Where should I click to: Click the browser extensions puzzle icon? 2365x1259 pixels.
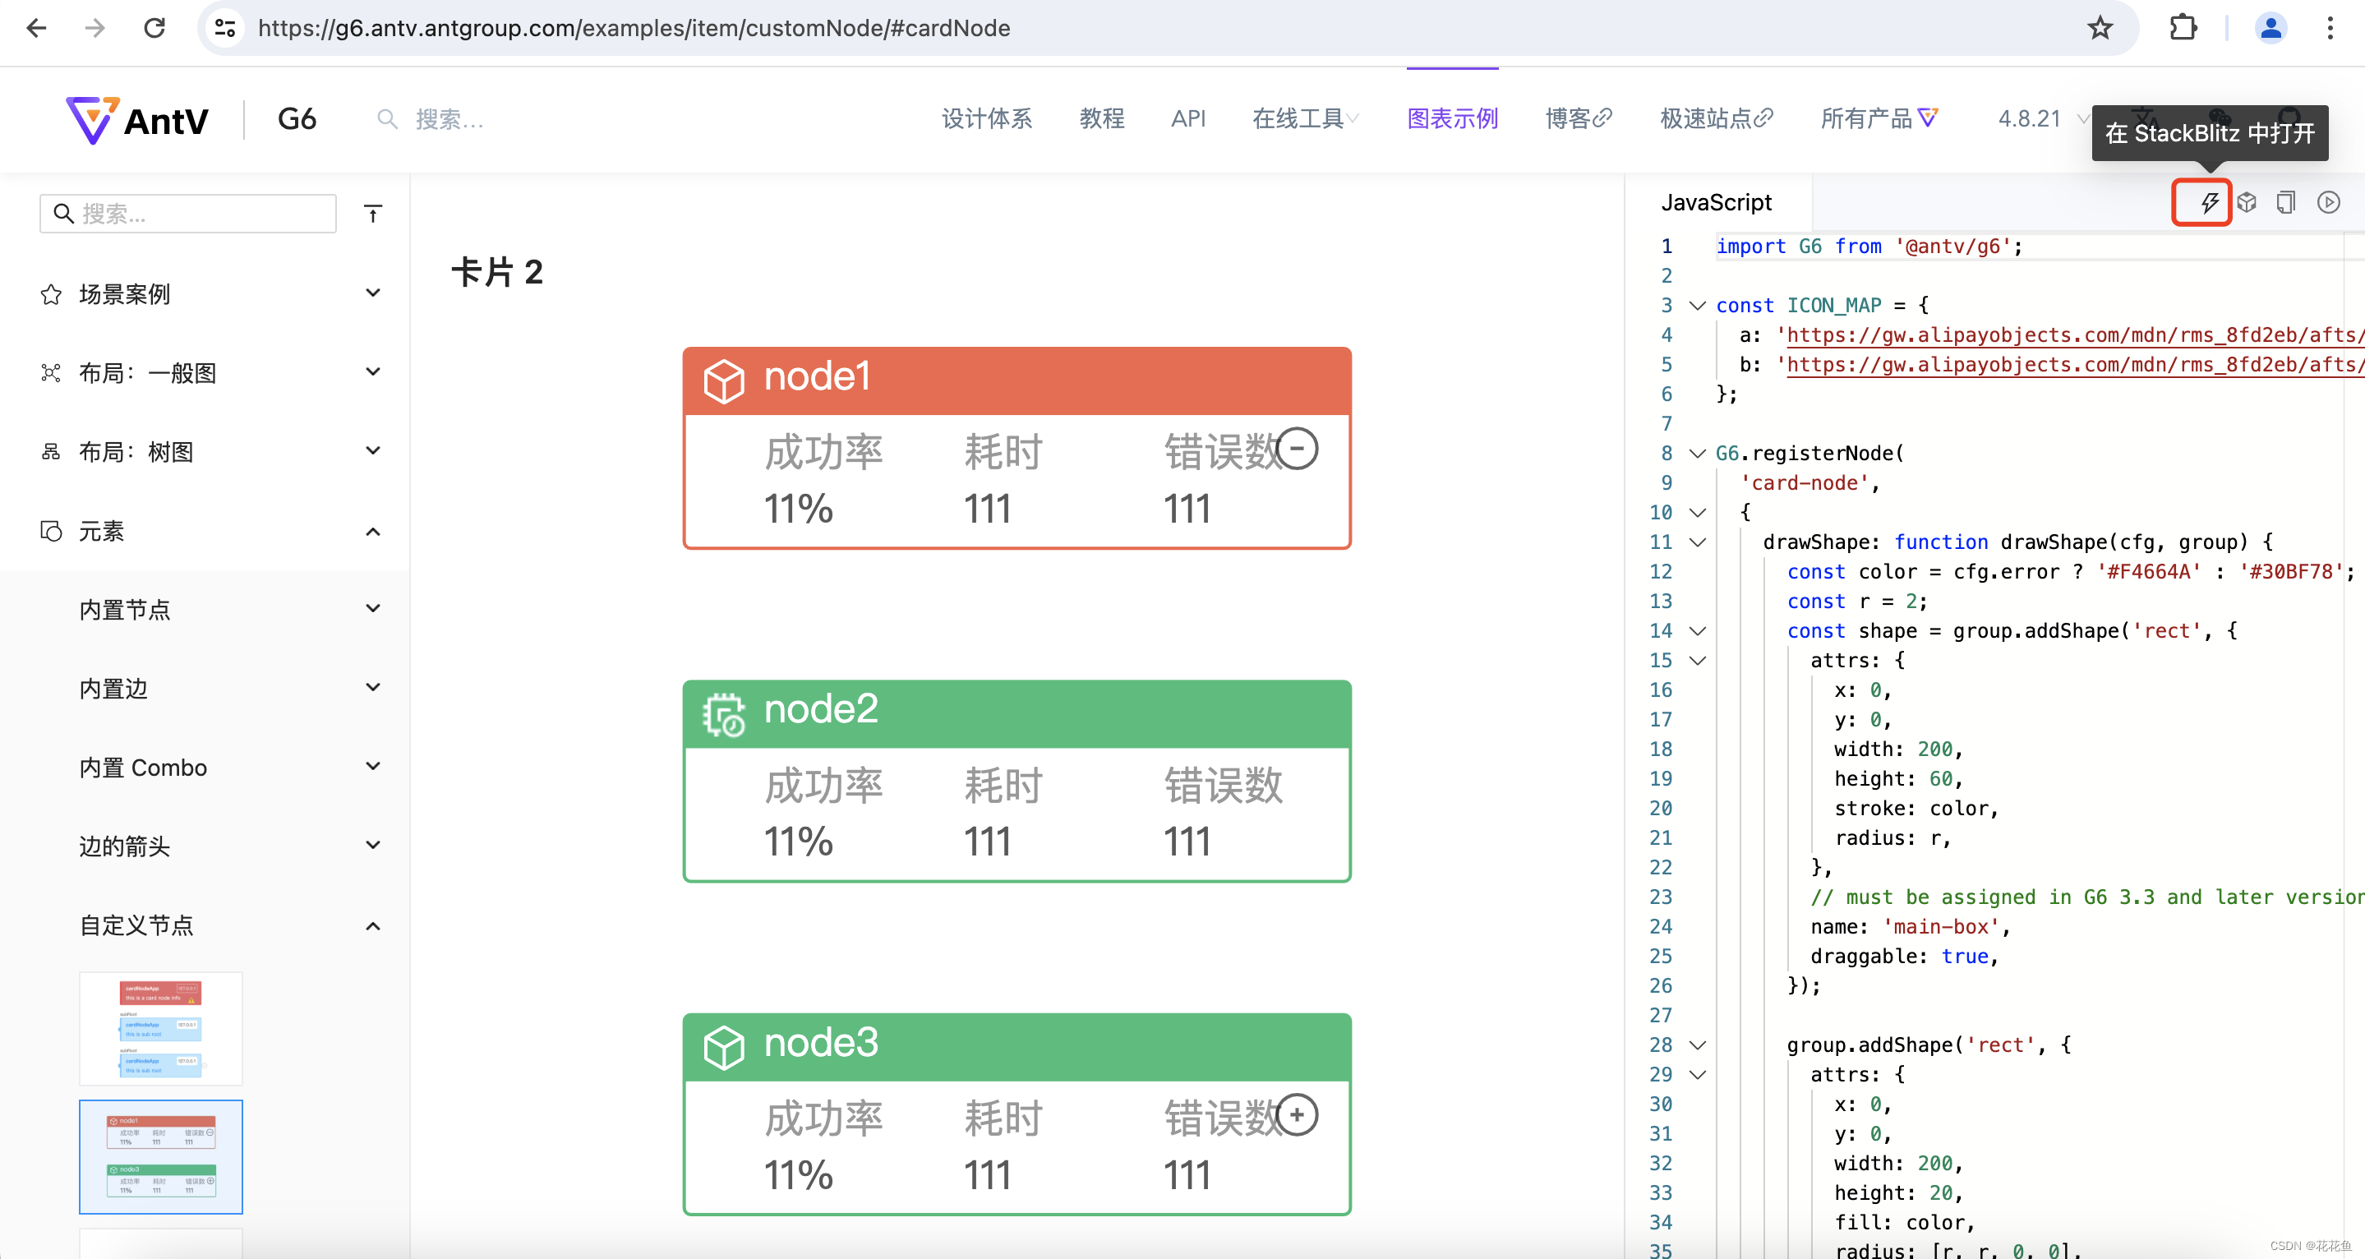point(2183,28)
